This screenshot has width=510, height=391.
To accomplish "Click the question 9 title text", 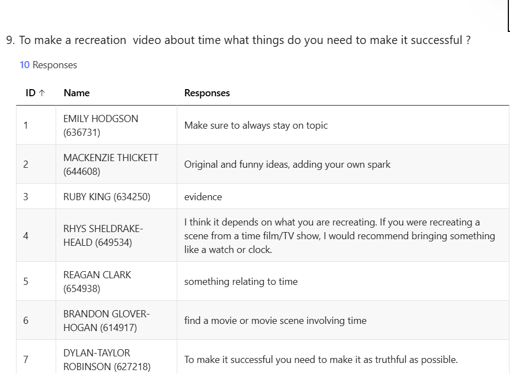I will (238, 40).
